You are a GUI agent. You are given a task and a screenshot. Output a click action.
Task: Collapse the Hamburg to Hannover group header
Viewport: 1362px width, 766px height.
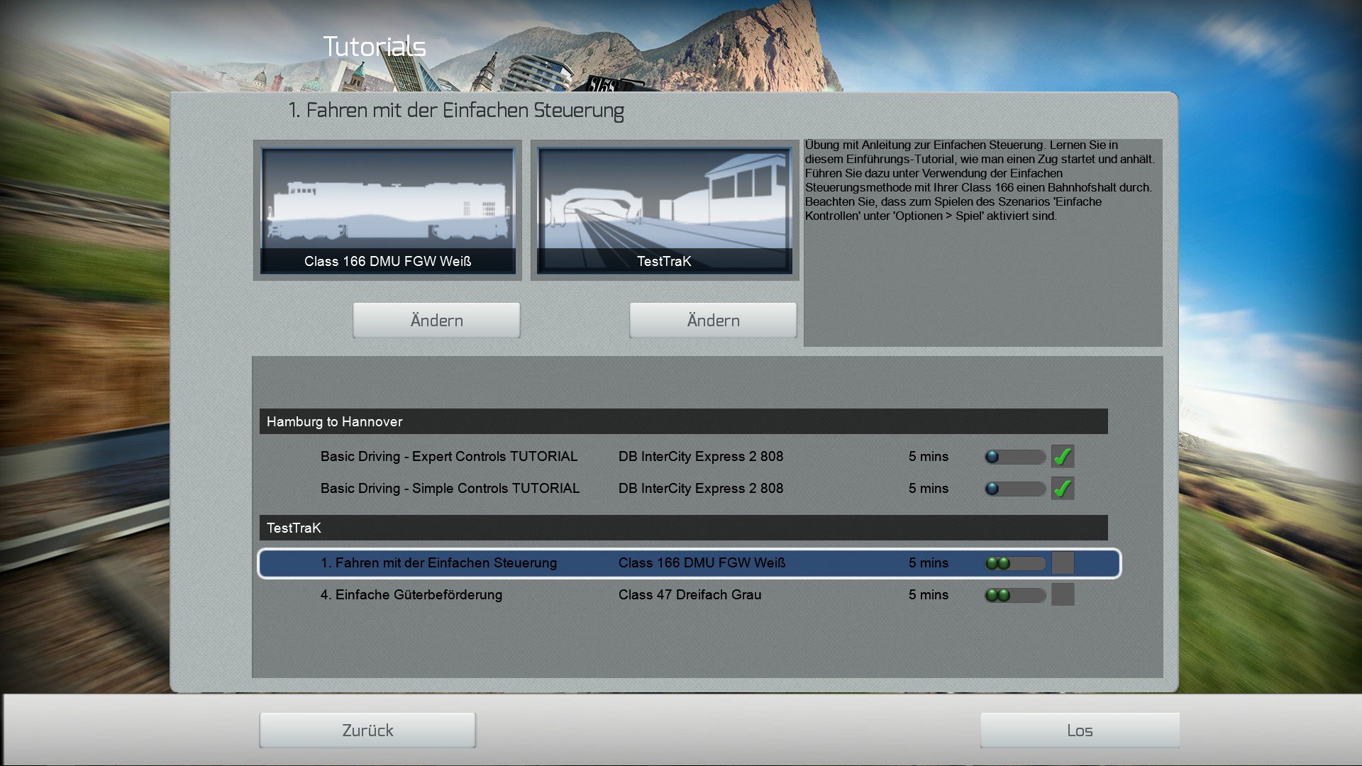click(682, 421)
